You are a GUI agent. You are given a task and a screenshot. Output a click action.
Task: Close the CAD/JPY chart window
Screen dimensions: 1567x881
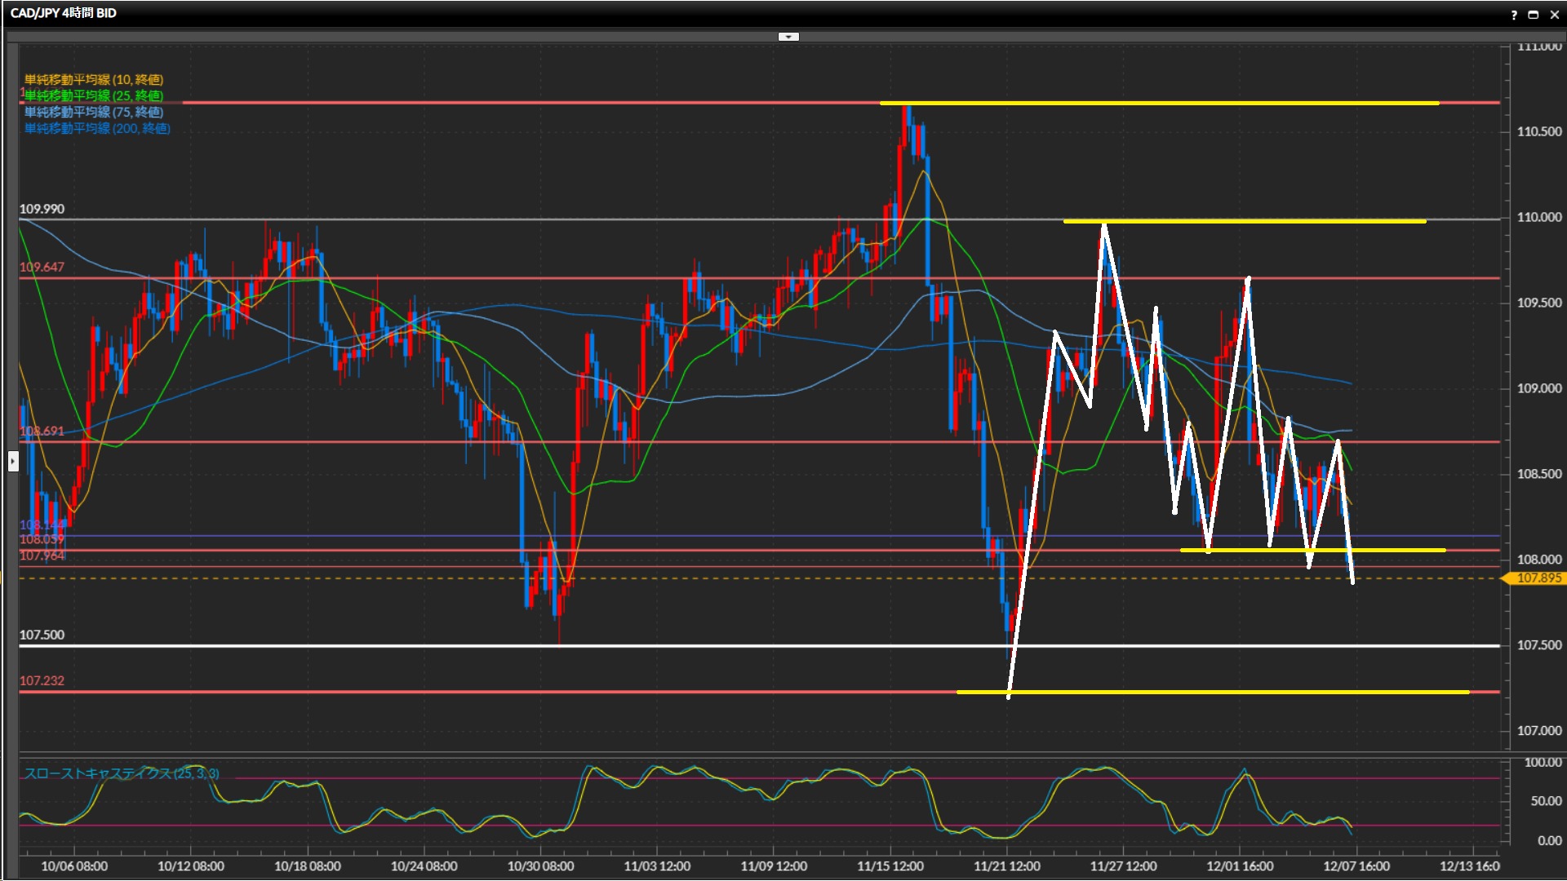(x=1554, y=15)
